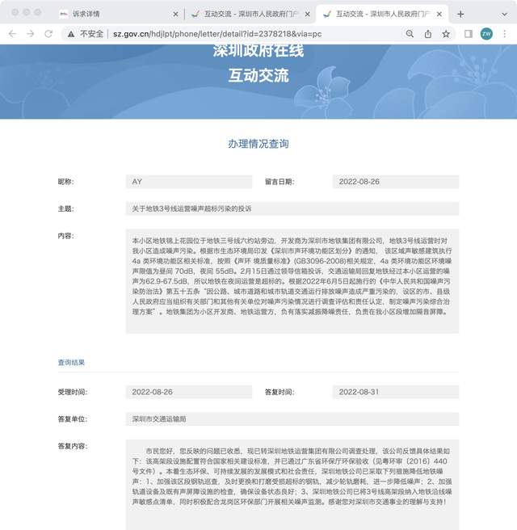Close the 诉求详情 tab

pos(175,15)
